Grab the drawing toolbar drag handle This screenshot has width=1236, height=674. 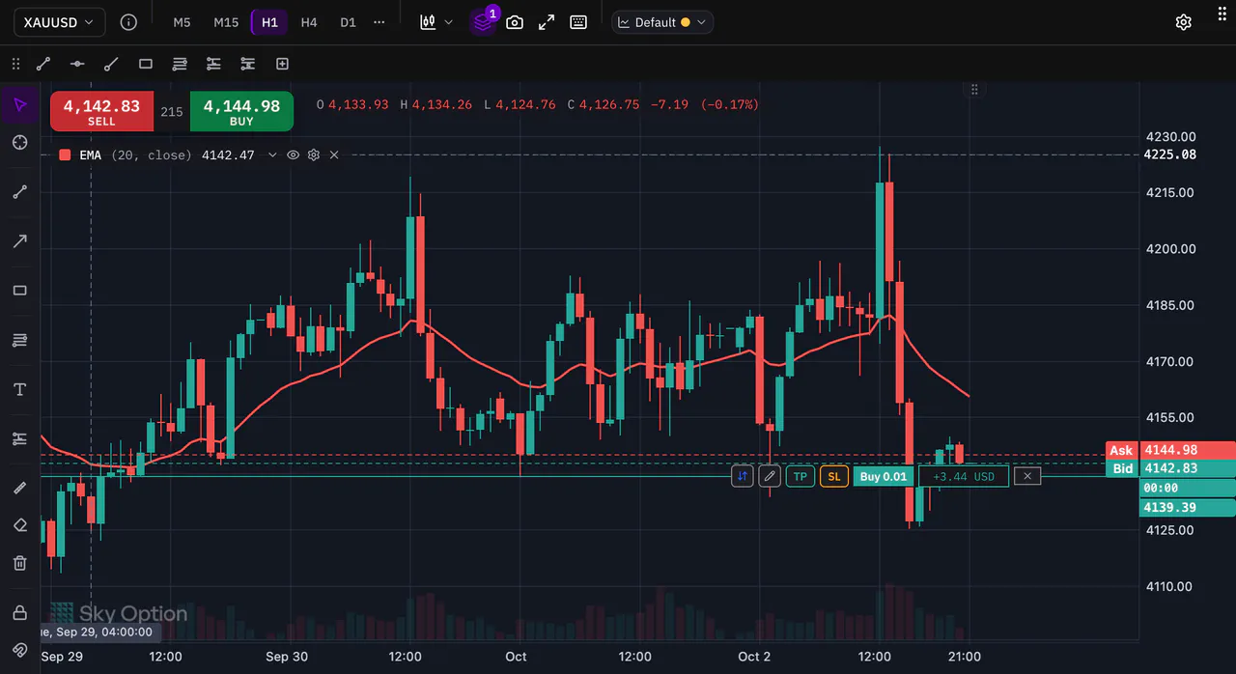(15, 64)
